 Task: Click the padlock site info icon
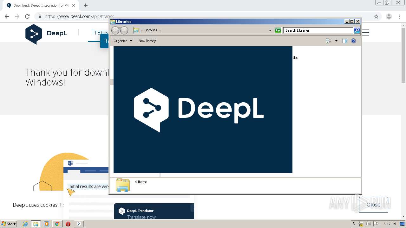click(x=40, y=16)
